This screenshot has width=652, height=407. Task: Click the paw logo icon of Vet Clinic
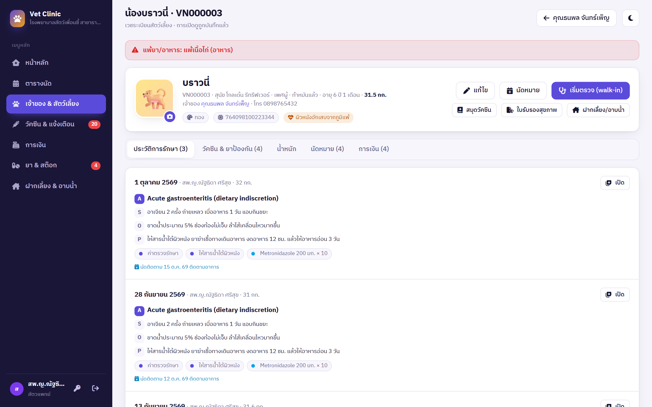tap(18, 18)
